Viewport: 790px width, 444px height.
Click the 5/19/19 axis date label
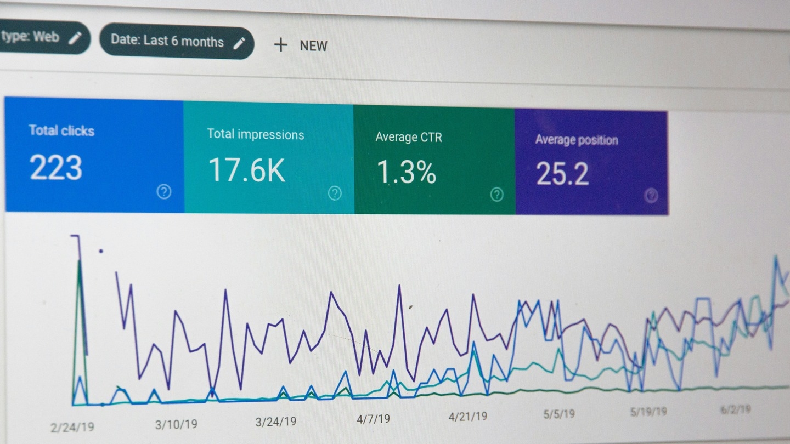click(648, 412)
